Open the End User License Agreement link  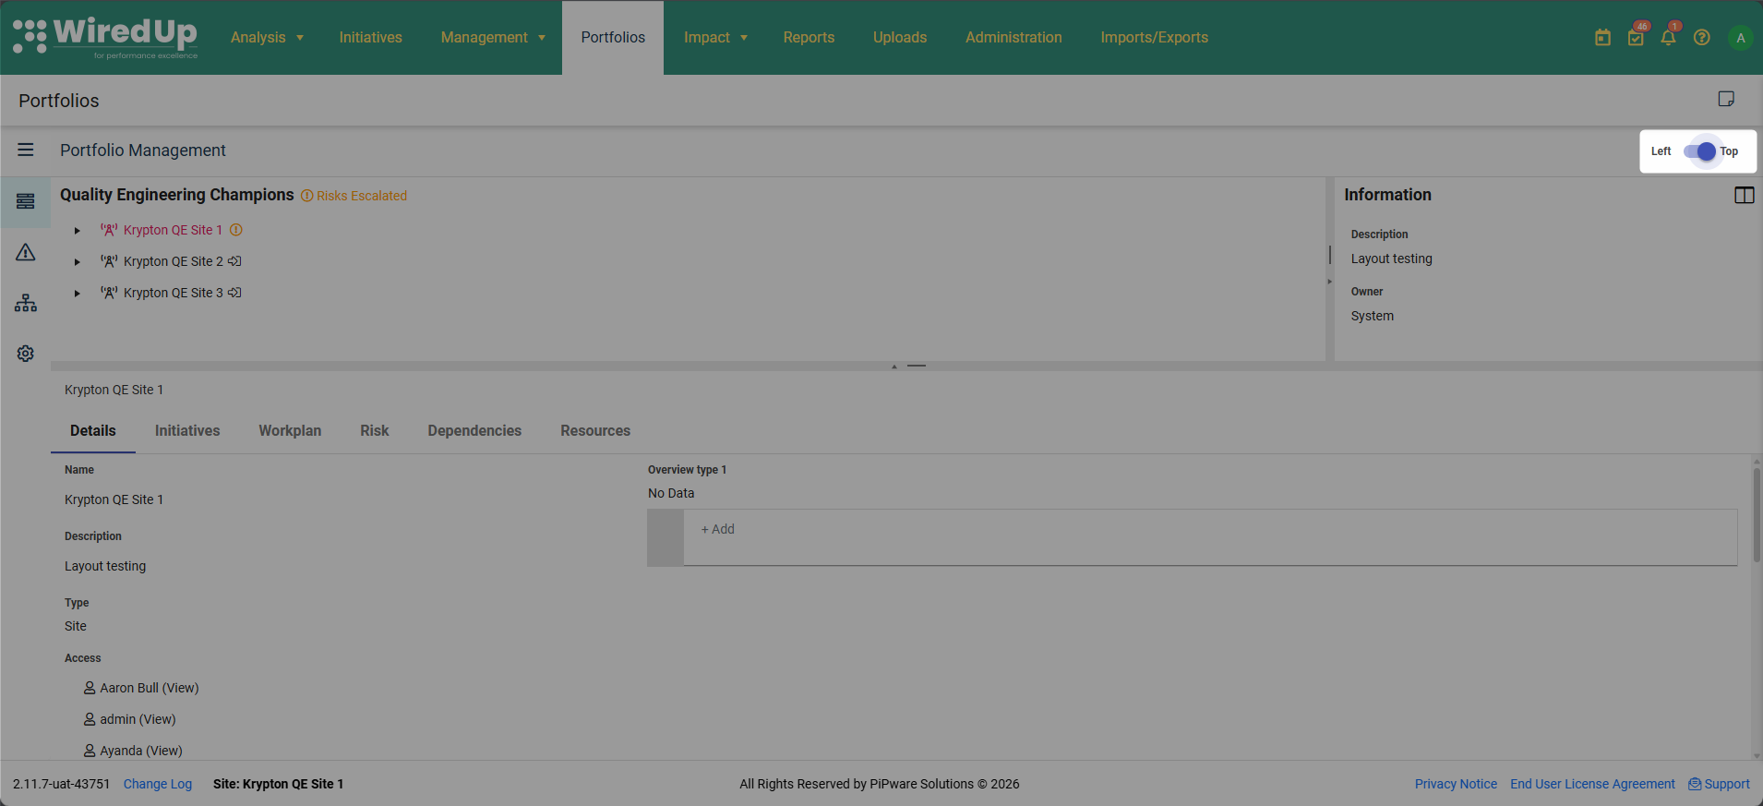pyautogui.click(x=1592, y=784)
